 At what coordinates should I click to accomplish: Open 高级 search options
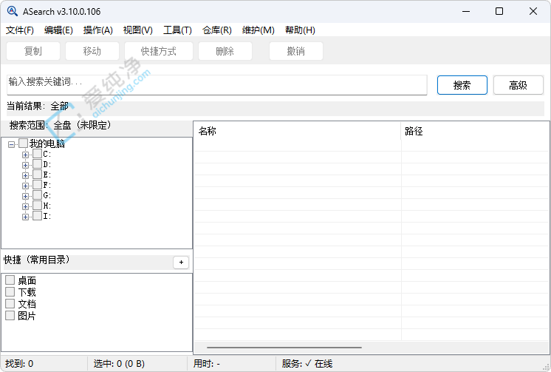point(519,85)
